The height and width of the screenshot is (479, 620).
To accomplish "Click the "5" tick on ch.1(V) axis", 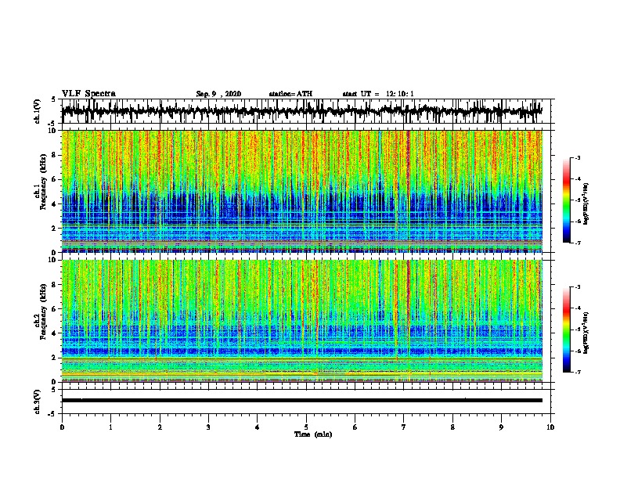I will tap(53, 99).
